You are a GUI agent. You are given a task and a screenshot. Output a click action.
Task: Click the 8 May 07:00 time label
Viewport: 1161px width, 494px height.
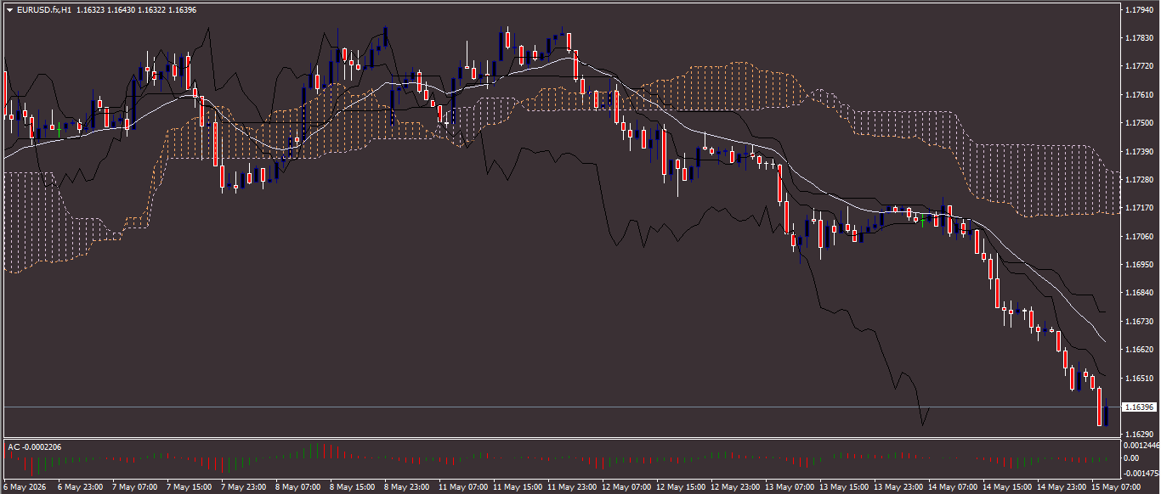click(298, 488)
